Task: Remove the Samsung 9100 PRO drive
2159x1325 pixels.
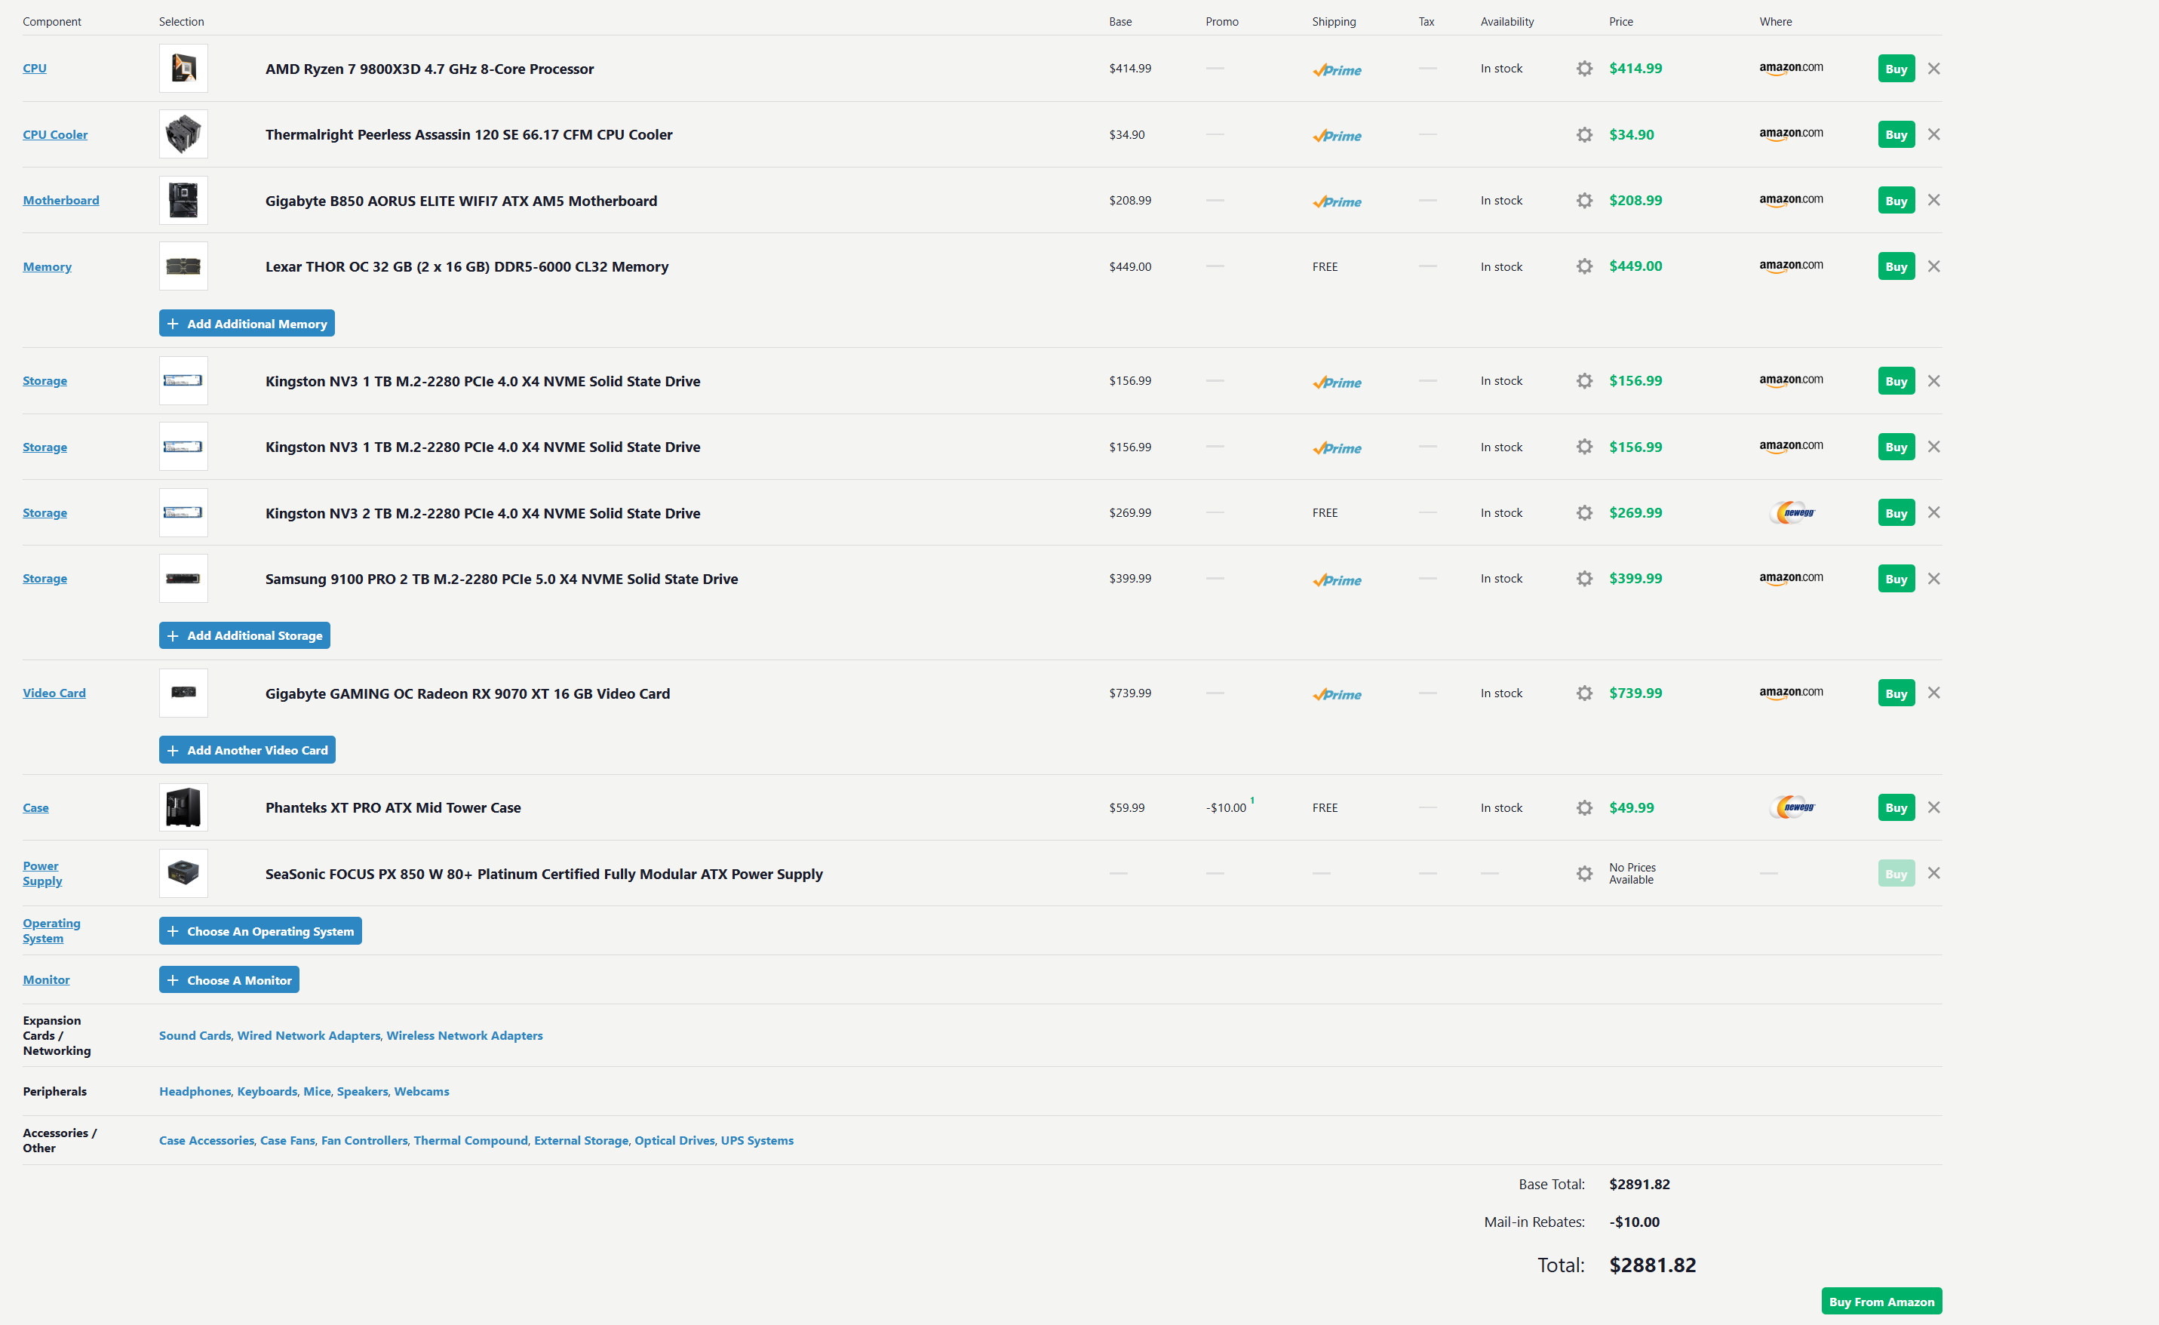Action: (1933, 579)
